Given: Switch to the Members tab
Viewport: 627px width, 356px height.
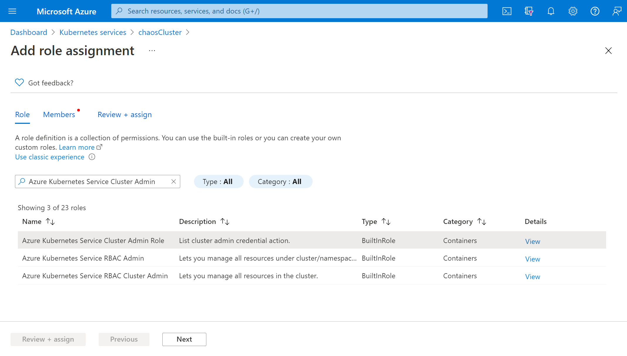Looking at the screenshot, I should point(59,114).
